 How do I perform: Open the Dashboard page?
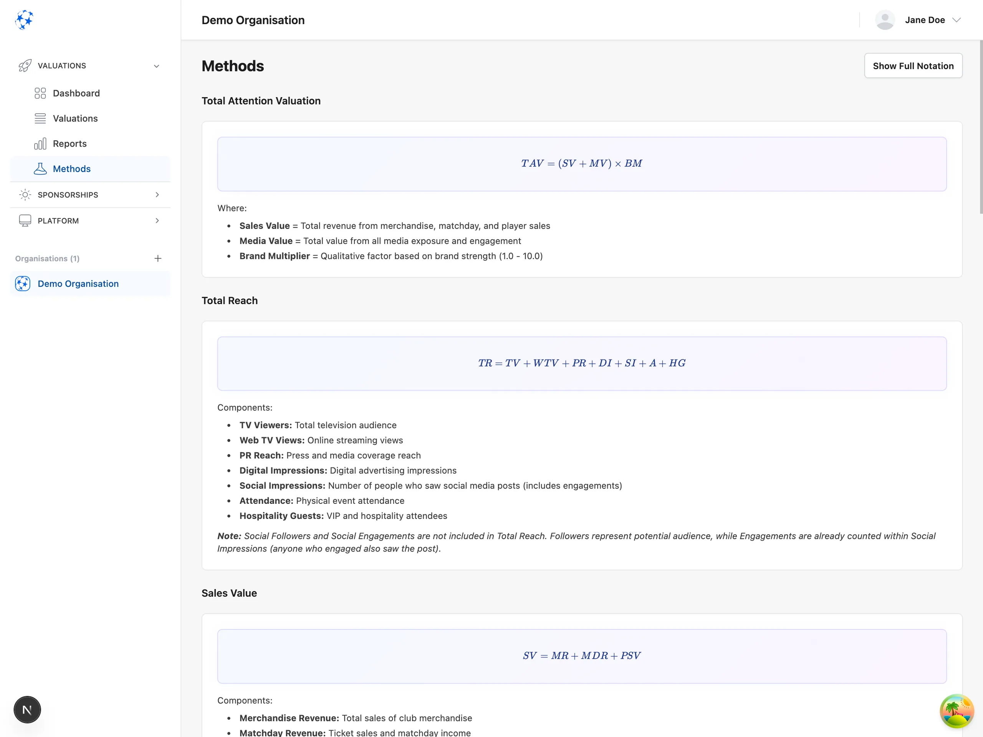point(90,93)
